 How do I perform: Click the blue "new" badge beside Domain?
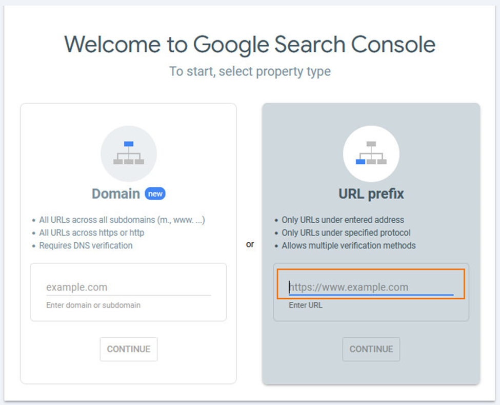click(155, 194)
